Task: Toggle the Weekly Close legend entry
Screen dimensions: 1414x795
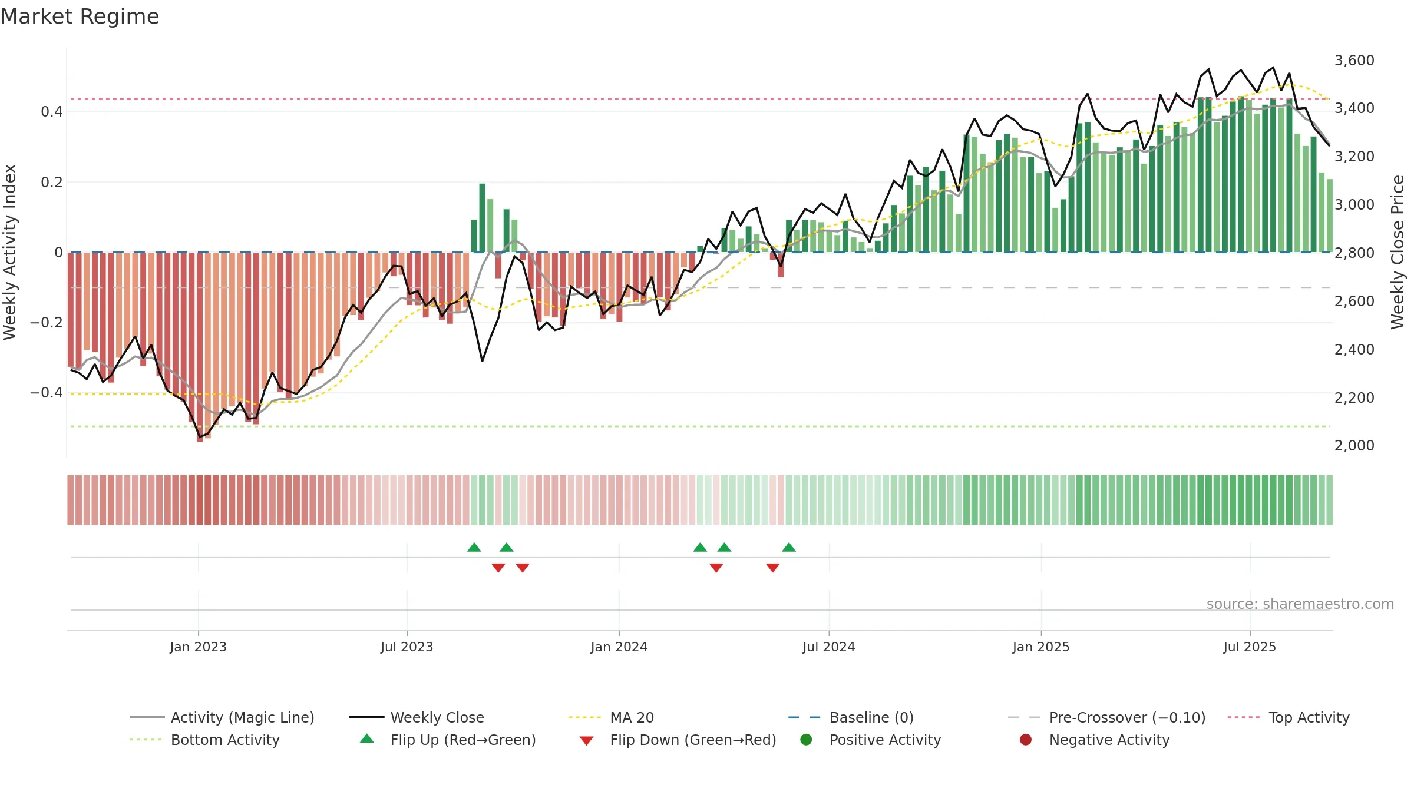Action: pos(417,717)
